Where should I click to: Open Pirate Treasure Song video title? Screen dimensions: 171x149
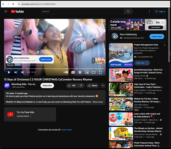coord(147,144)
